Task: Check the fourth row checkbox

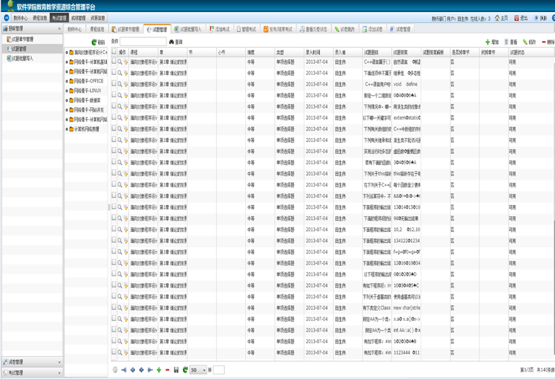Action: [114, 95]
